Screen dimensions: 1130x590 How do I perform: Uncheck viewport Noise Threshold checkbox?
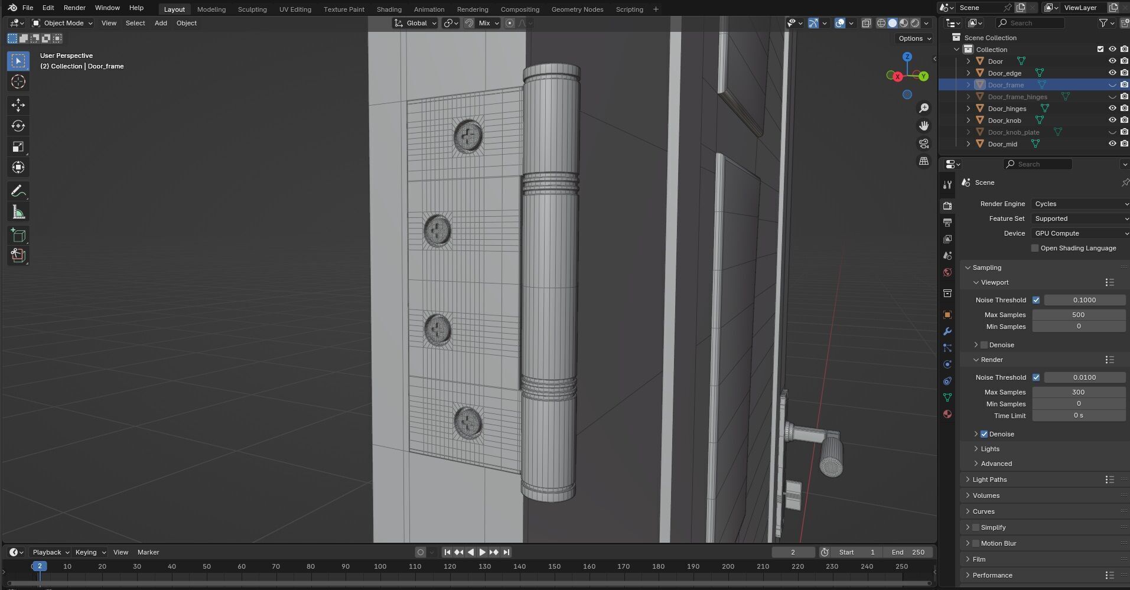(1036, 300)
